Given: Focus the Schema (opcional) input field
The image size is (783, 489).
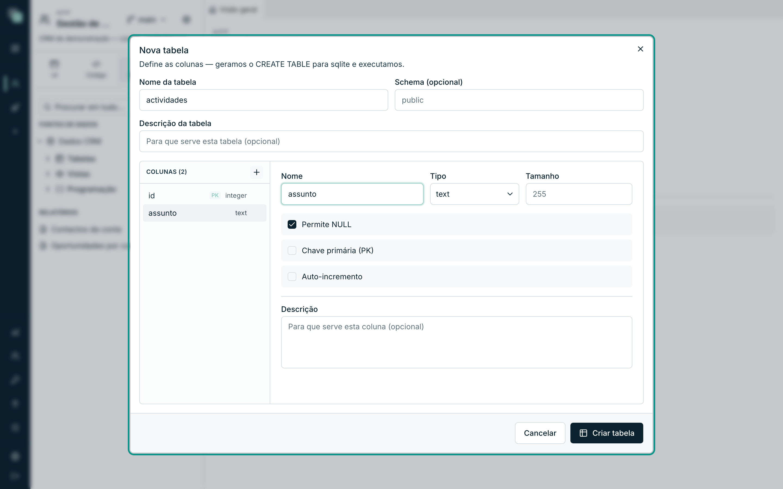Looking at the screenshot, I should coord(519,100).
